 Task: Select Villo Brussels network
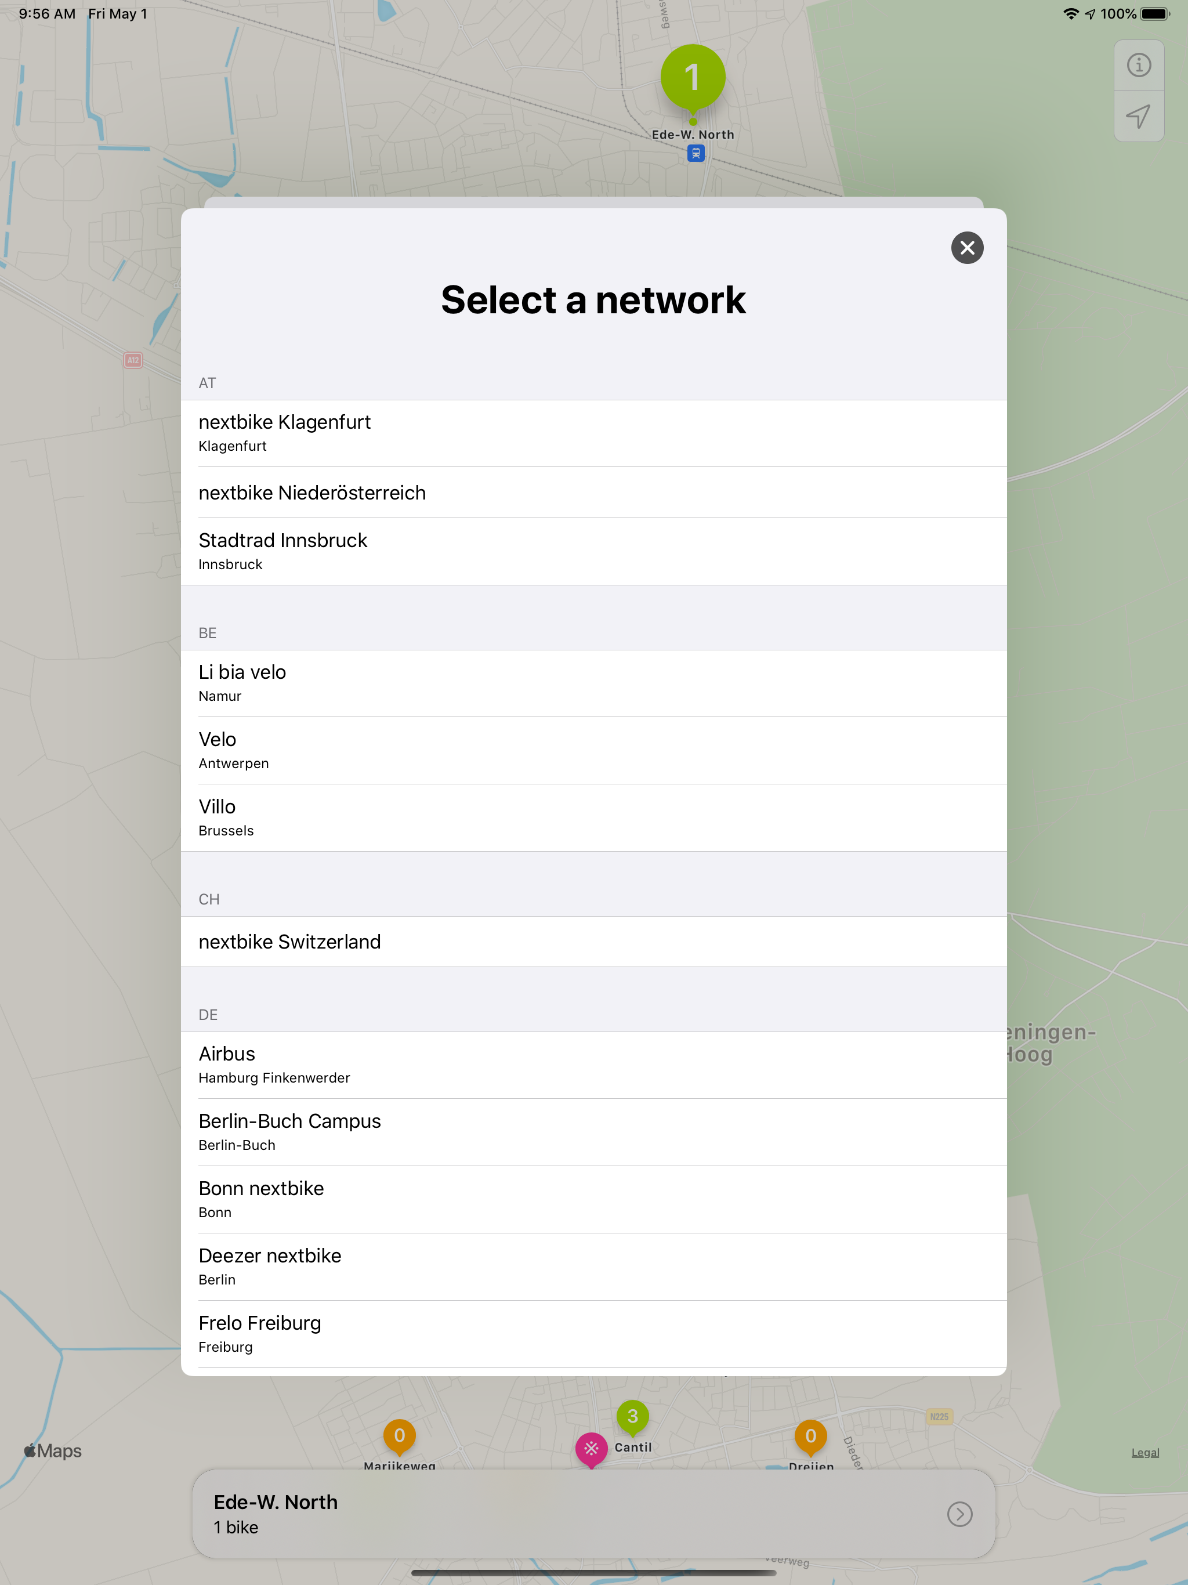pos(593,818)
